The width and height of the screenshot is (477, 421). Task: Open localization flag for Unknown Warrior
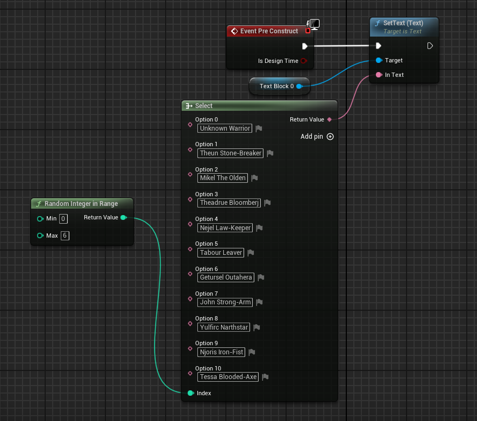click(x=259, y=129)
